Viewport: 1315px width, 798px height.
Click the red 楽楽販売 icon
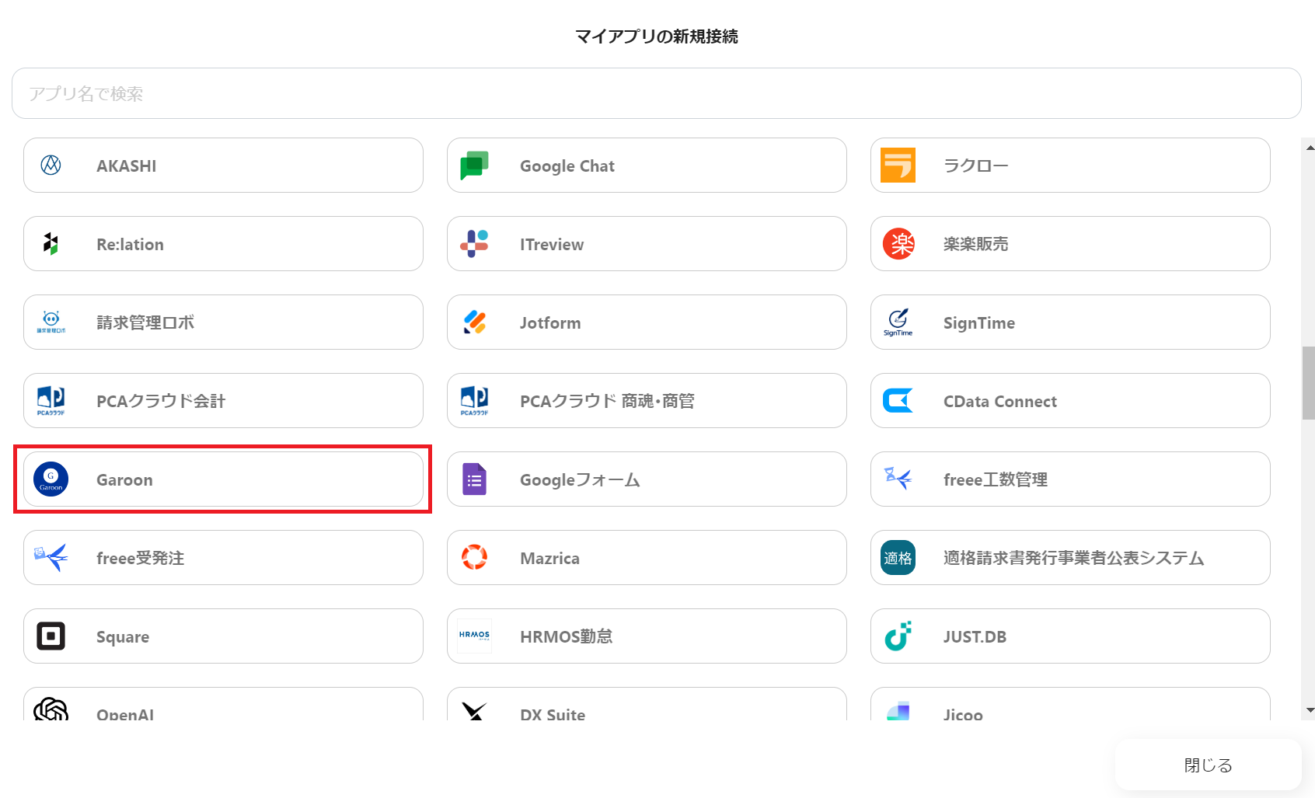coord(898,244)
